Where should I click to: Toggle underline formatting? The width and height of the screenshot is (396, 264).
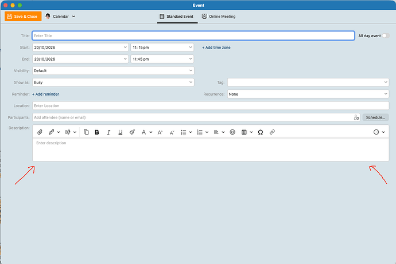[x=120, y=132]
